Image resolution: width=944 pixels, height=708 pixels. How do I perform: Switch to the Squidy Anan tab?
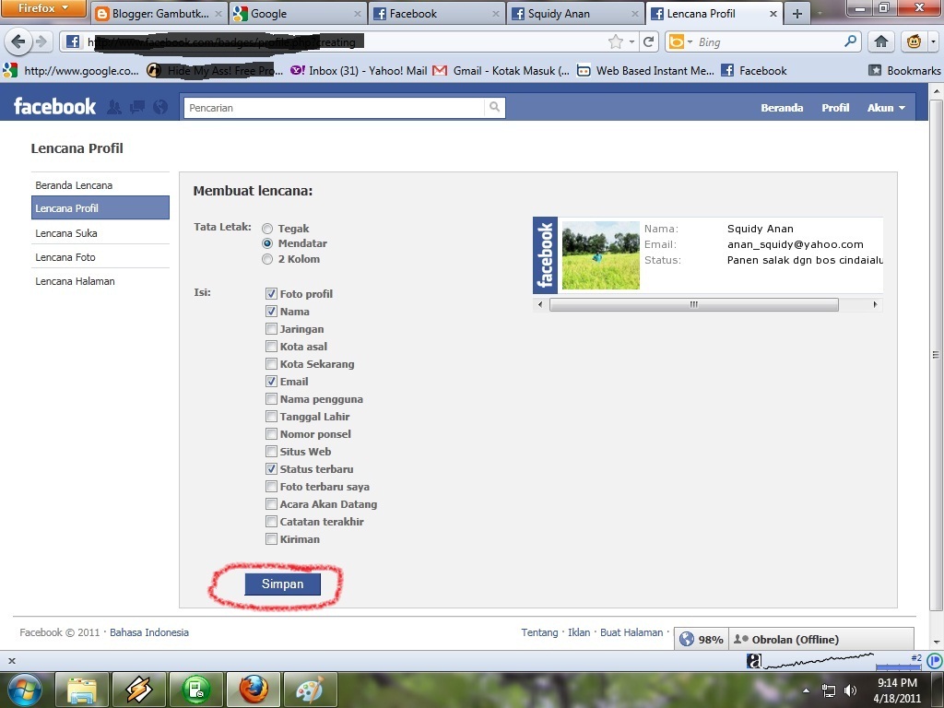pos(575,14)
